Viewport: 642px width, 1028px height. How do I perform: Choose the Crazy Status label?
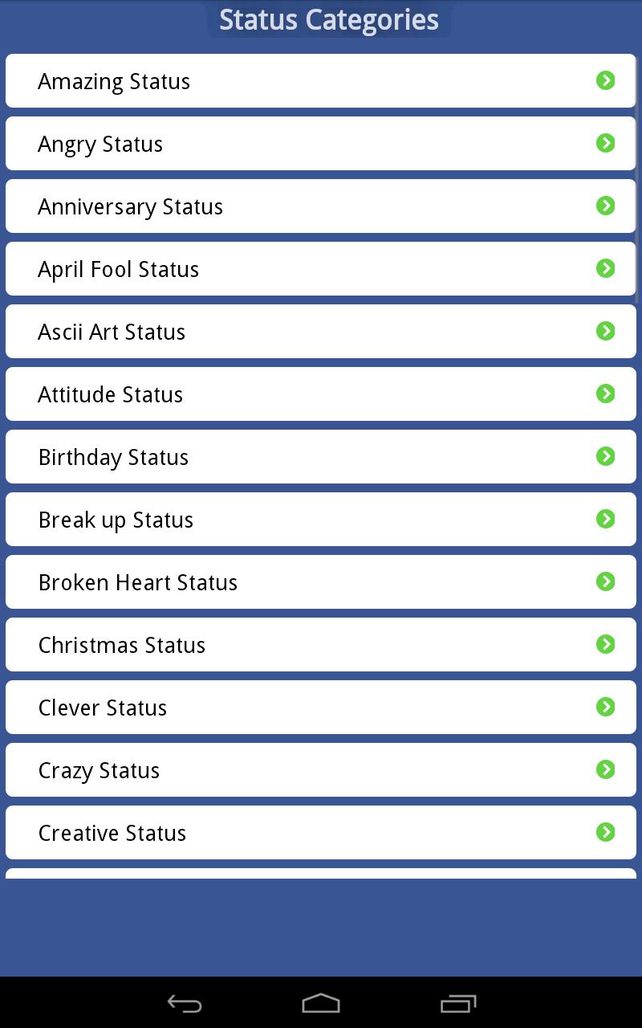pos(99,770)
